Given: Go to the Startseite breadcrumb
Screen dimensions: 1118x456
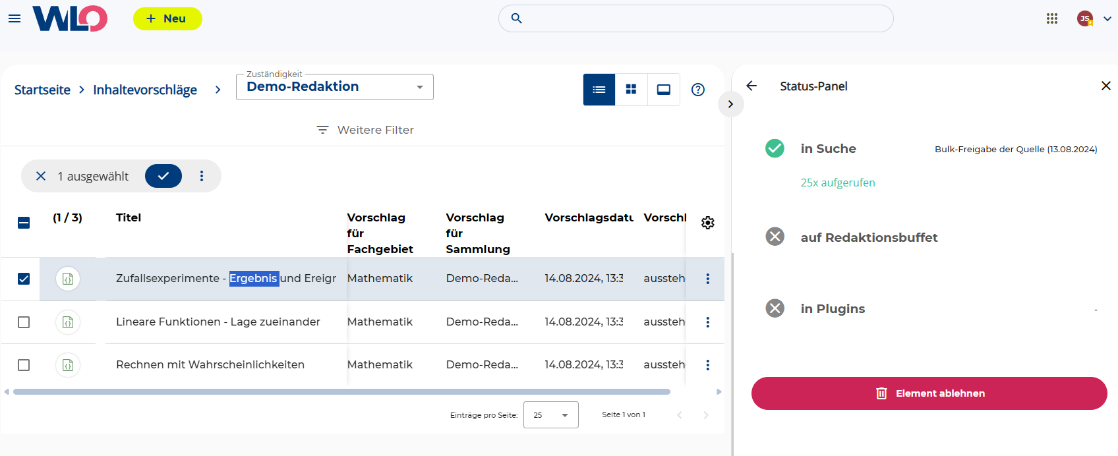Looking at the screenshot, I should click(42, 90).
